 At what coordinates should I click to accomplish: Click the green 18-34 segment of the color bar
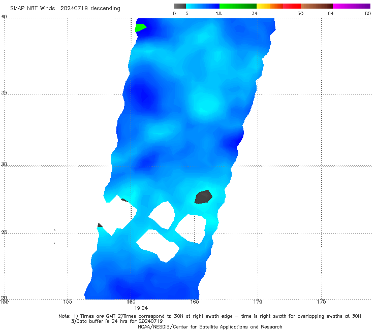pyautogui.click(x=238, y=6)
